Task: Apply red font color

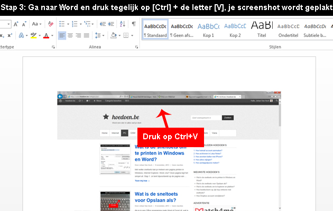Action: tap(47, 35)
